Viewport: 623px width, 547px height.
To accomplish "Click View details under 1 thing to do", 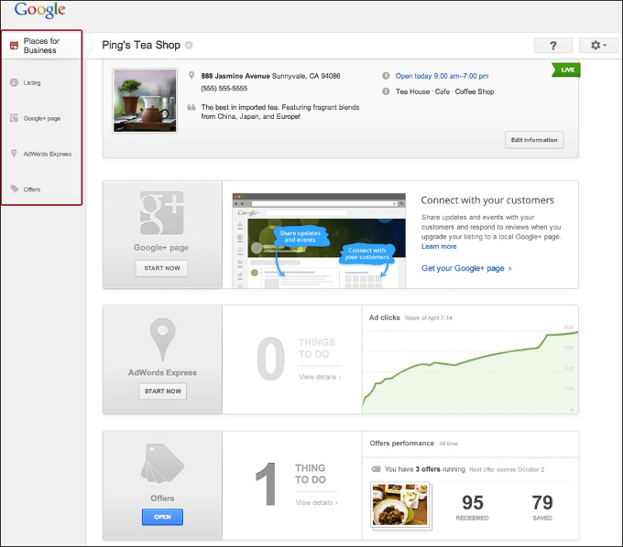I will [317, 502].
